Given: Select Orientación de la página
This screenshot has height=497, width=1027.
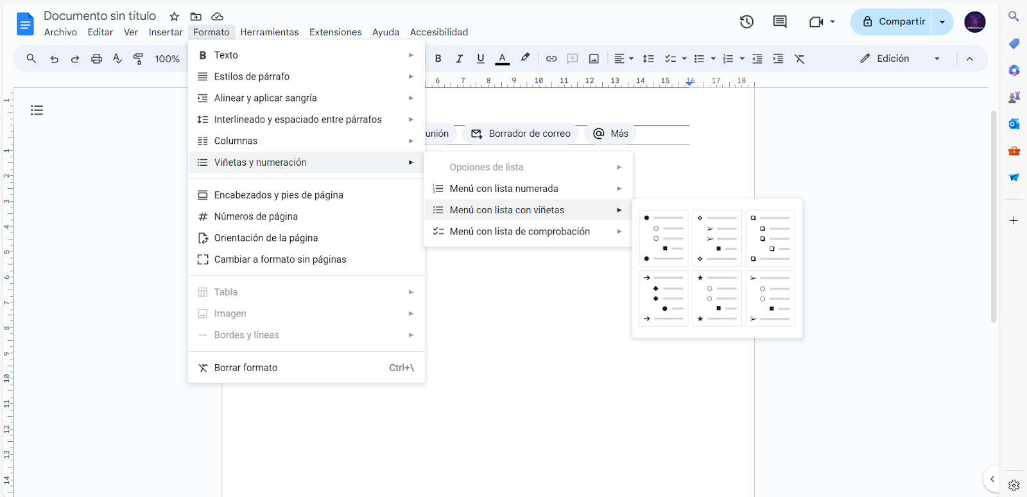Looking at the screenshot, I should tap(306, 238).
